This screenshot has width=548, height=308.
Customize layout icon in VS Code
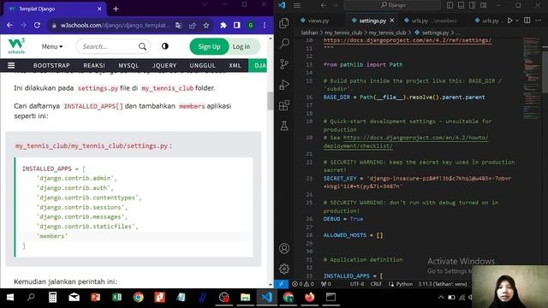point(483,5)
